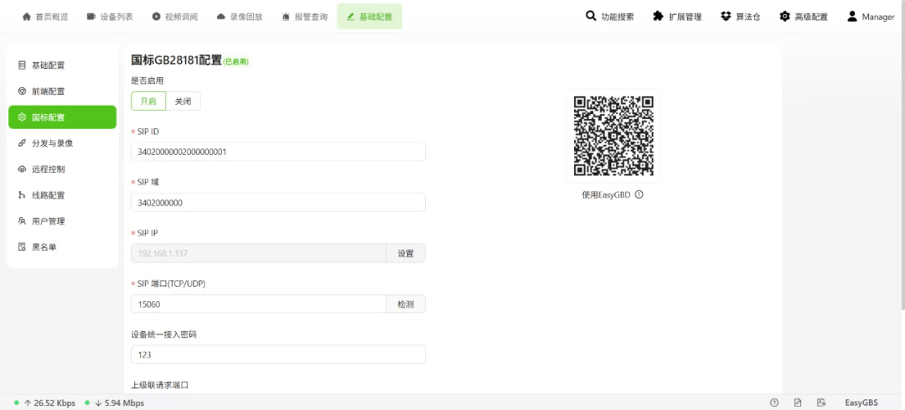Switch to the 录像回放 tab
The width and height of the screenshot is (905, 410).
240,17
